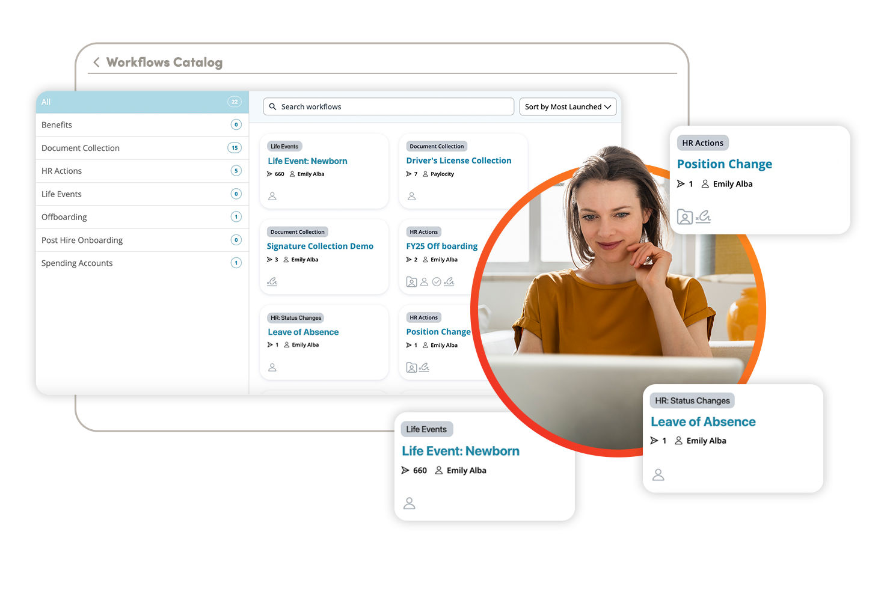887x612 pixels.
Task: Click the owner icon beside Emily Alba on the enlarged Newborn card
Action: 439,470
